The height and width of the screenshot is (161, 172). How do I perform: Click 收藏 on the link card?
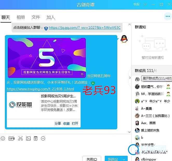pos(66,123)
